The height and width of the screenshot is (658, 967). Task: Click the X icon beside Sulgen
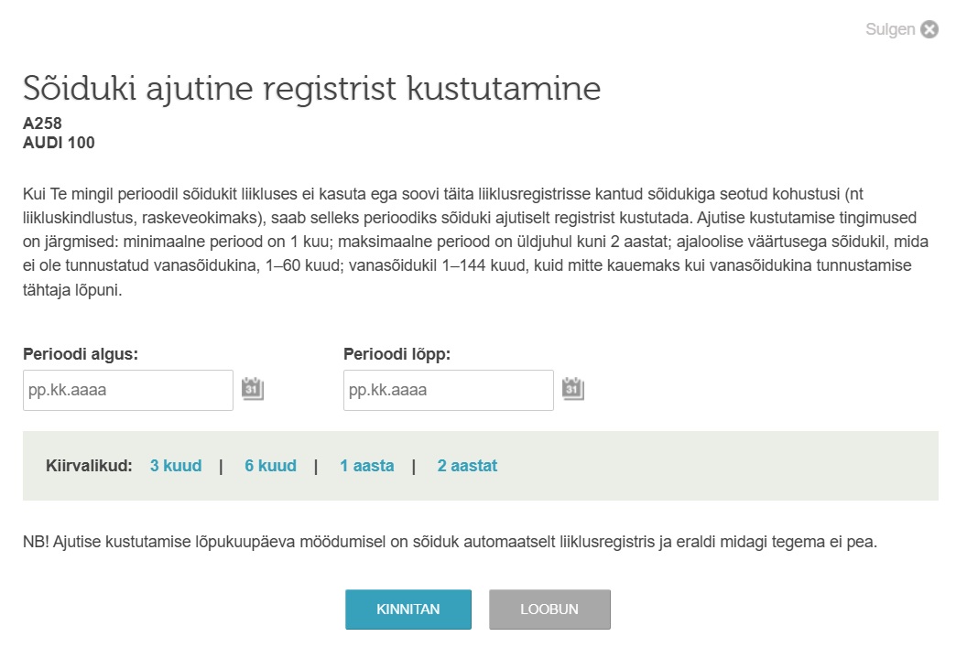929,29
